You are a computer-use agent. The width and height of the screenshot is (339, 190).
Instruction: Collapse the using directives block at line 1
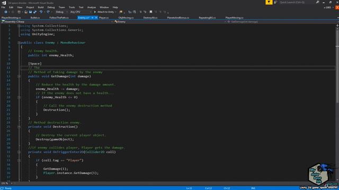(19, 26)
